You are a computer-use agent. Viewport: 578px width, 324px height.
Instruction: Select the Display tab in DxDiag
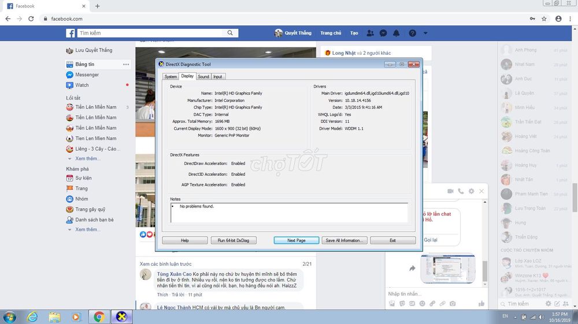pyautogui.click(x=187, y=76)
